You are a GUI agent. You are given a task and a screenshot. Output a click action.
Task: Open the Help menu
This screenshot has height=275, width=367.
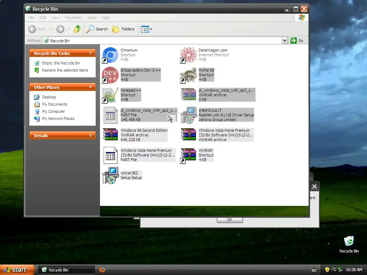[x=106, y=18]
